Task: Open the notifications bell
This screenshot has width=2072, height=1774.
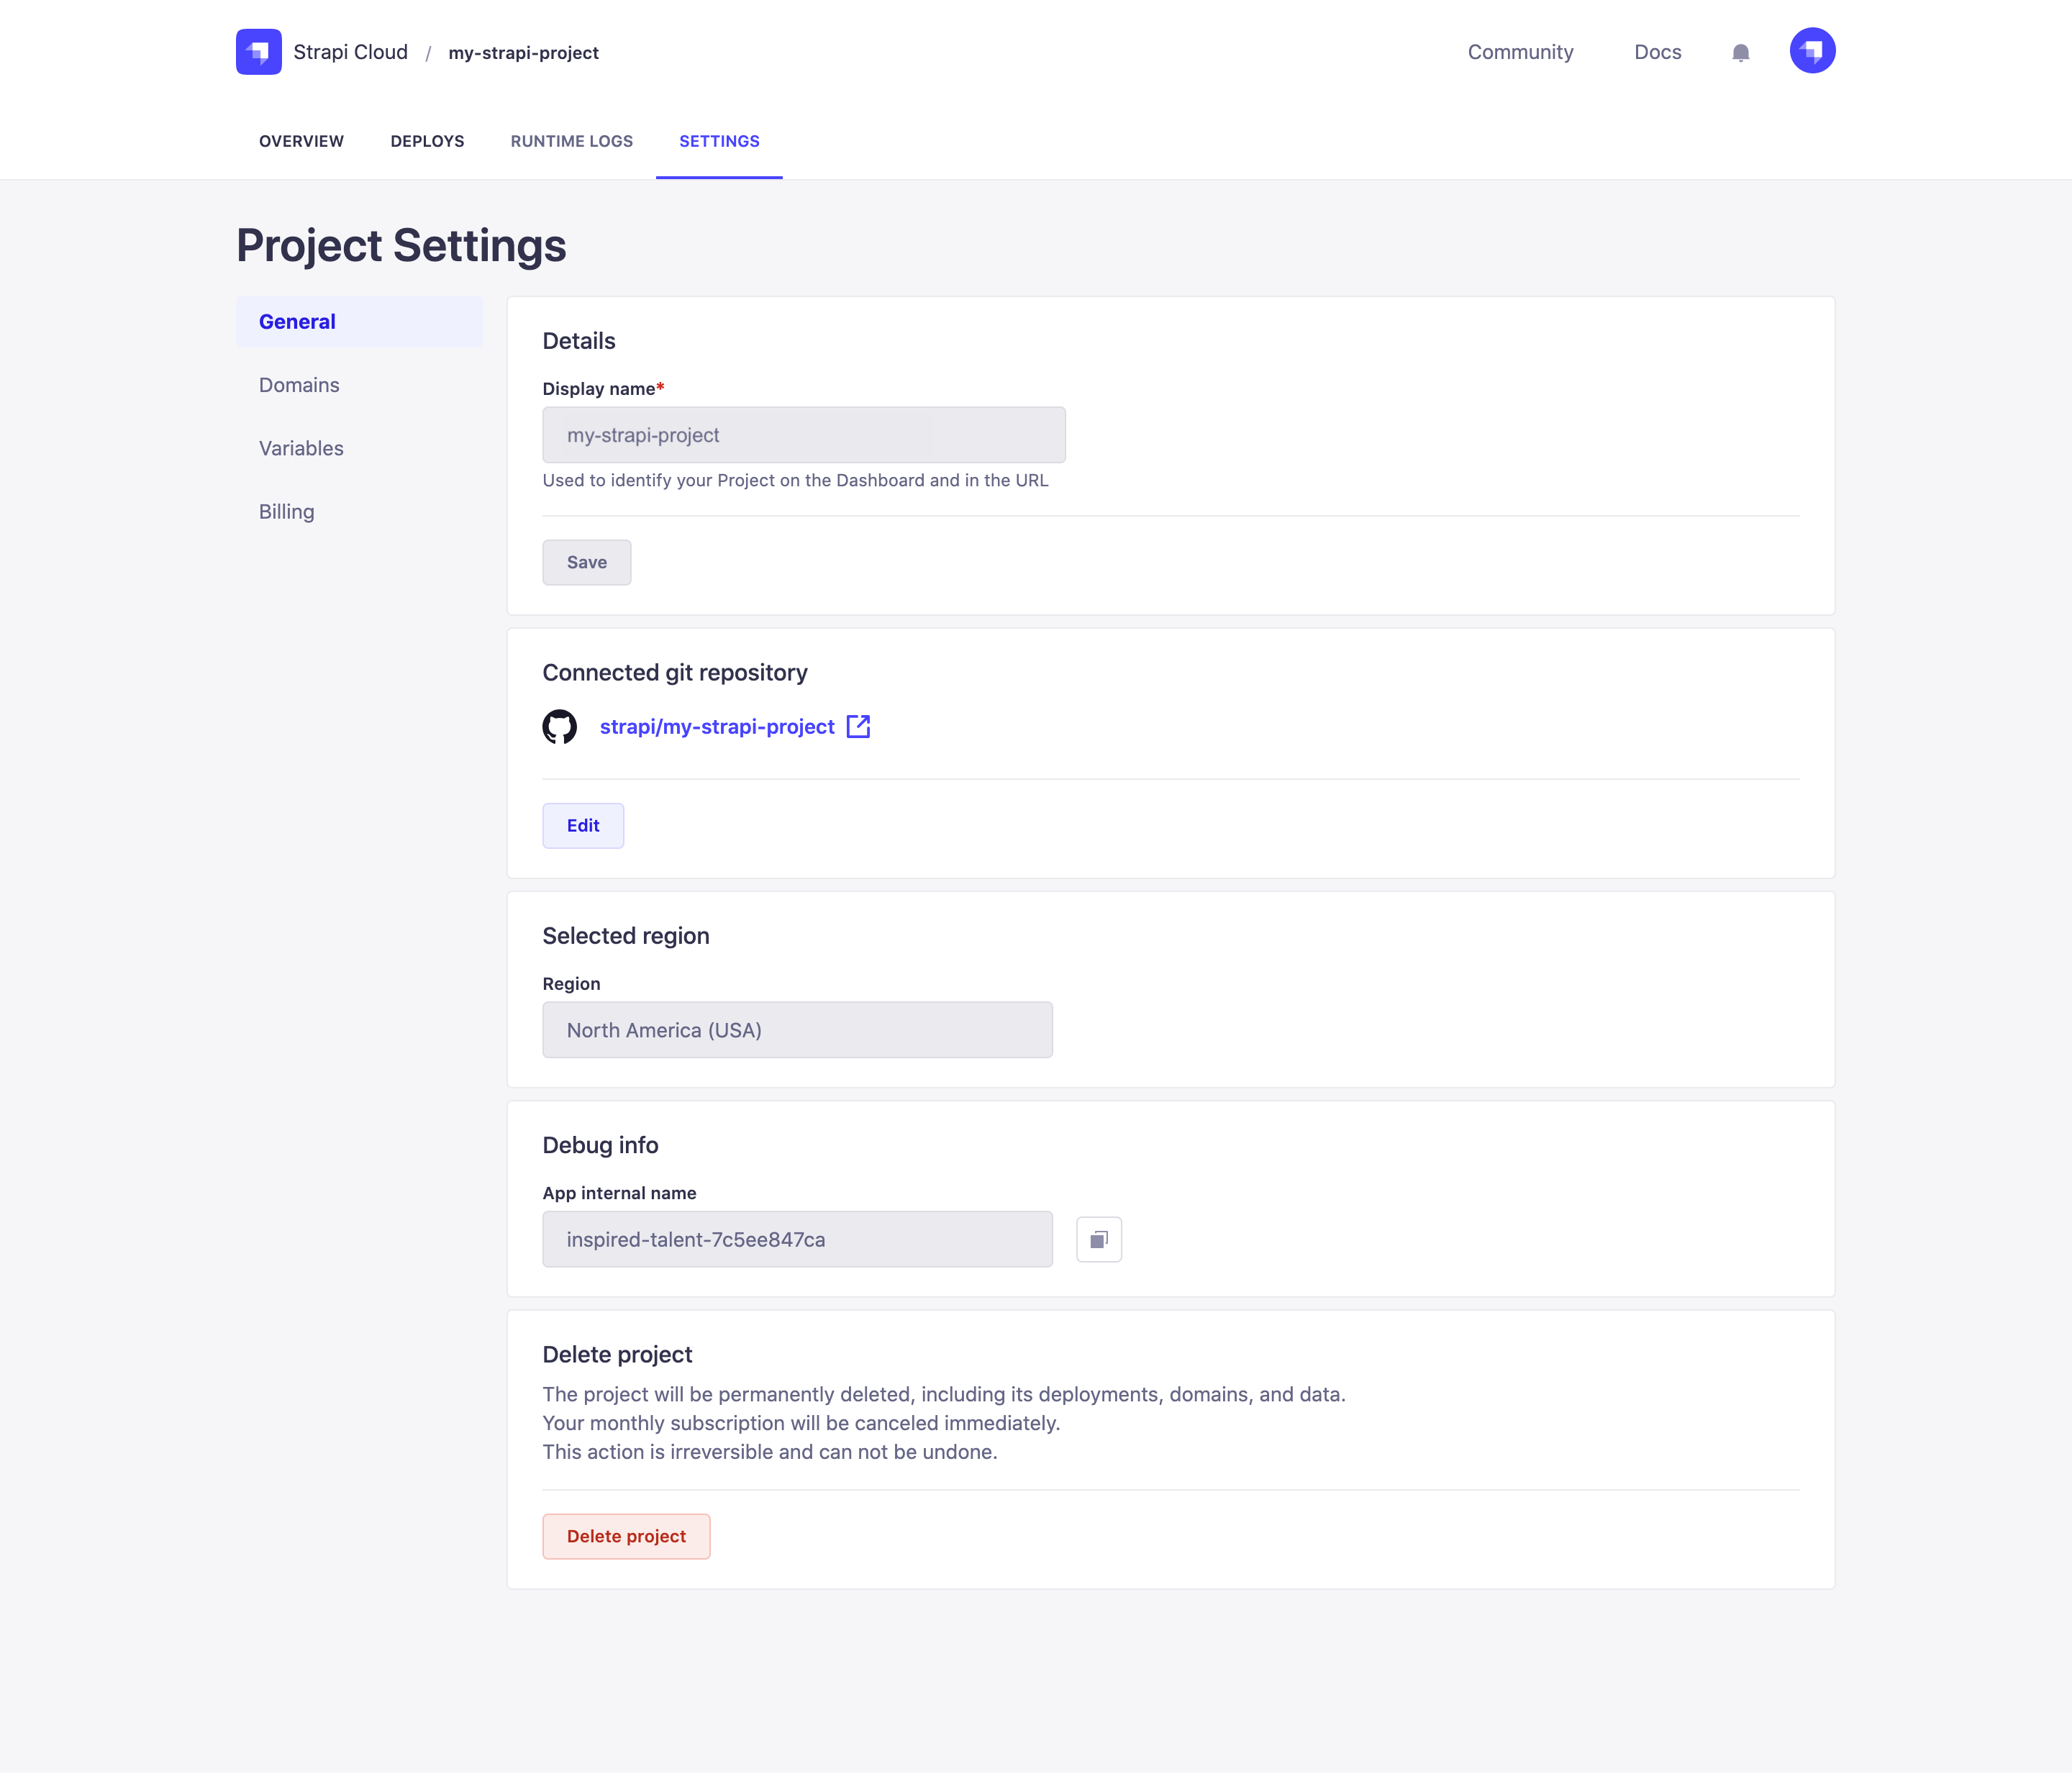Action: point(1740,51)
